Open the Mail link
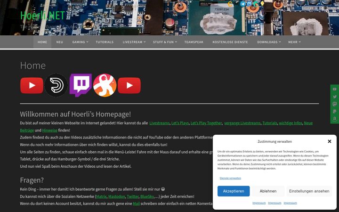The width and height of the screenshot is (339, 212). (x=136, y=204)
